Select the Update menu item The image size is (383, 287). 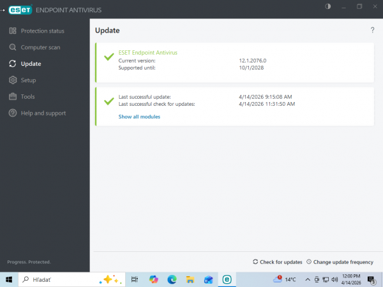pos(31,64)
